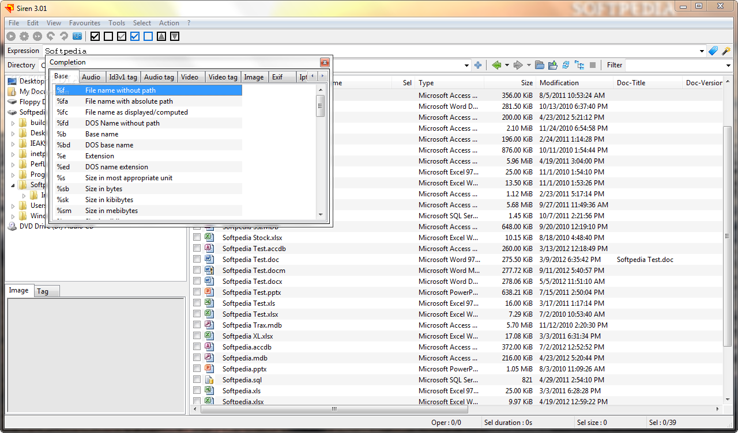Tick the checkbox for Softpedia Trax.mdb
The image size is (738, 433).
click(x=197, y=325)
